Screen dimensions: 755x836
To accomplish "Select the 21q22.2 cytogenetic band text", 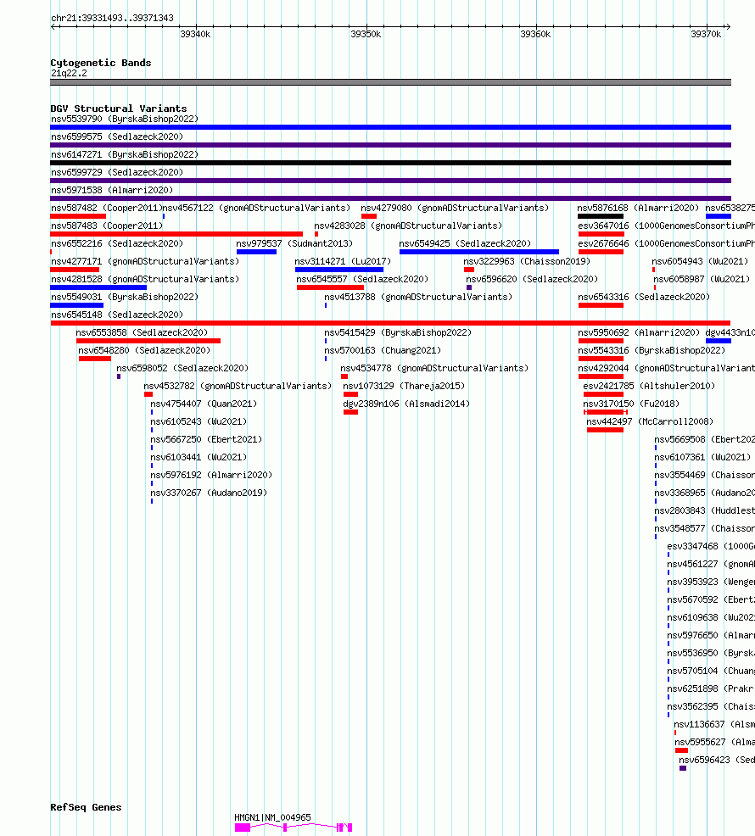I will (69, 73).
